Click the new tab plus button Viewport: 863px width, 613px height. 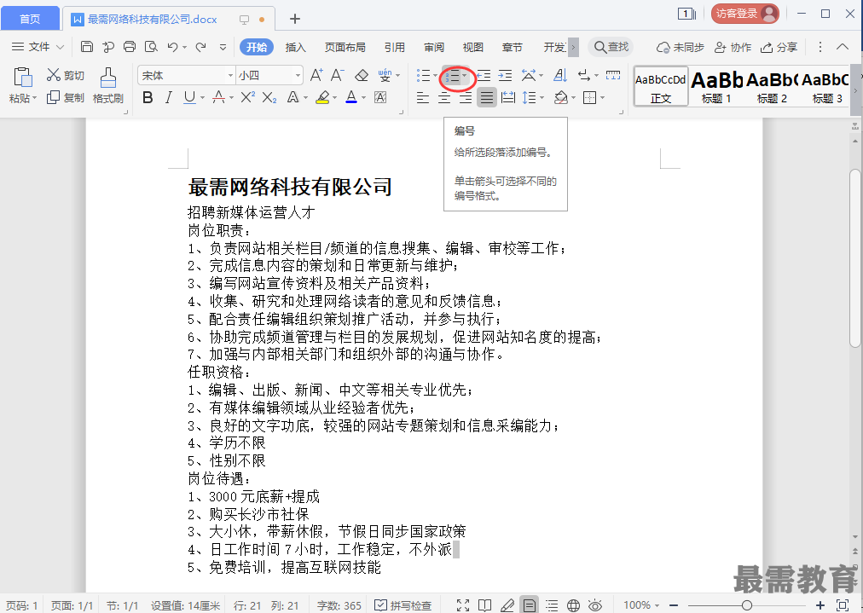295,19
